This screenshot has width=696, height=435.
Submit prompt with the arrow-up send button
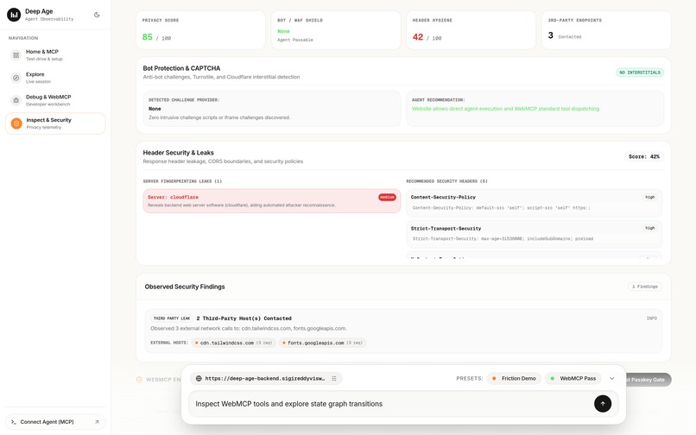[603, 403]
